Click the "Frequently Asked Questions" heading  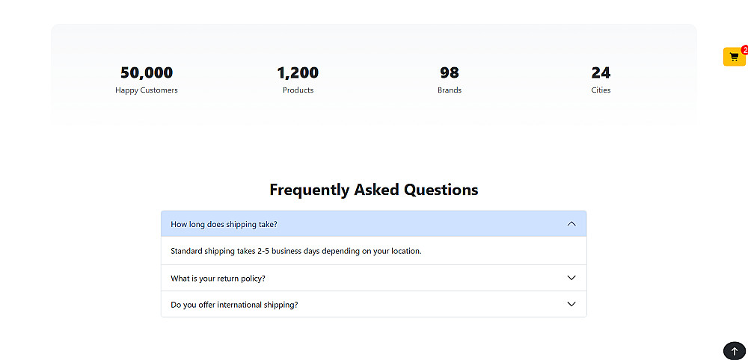[x=373, y=190]
